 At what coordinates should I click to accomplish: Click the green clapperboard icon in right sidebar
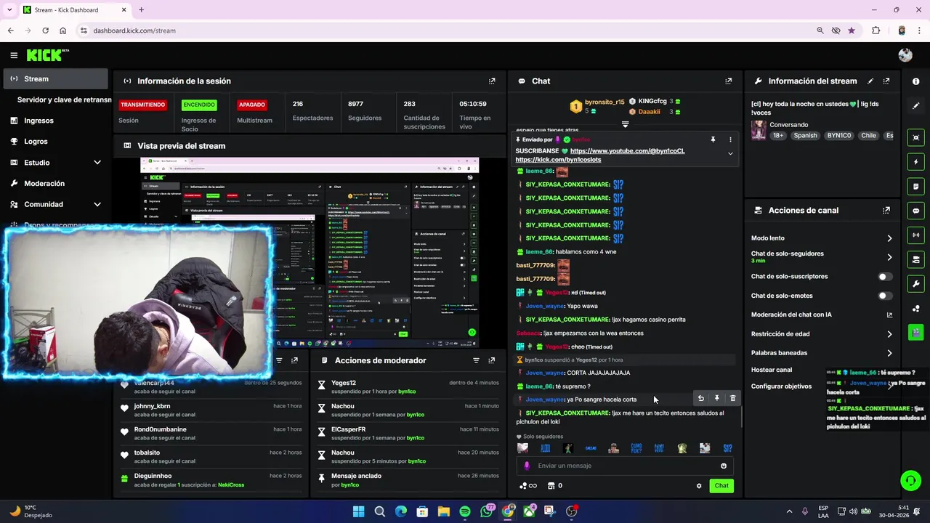915,332
